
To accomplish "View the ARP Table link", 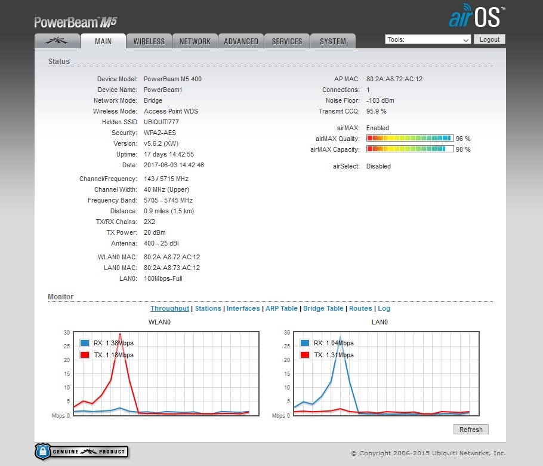I will (281, 308).
